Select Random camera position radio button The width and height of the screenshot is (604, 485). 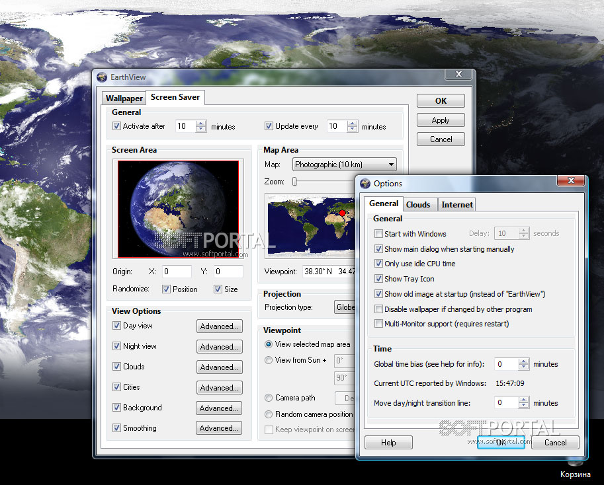[x=269, y=414]
